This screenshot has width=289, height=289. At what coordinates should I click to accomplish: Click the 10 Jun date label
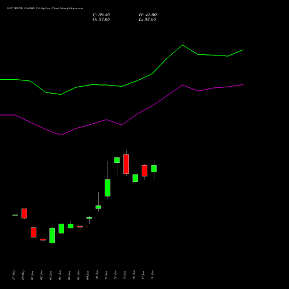click(97, 275)
